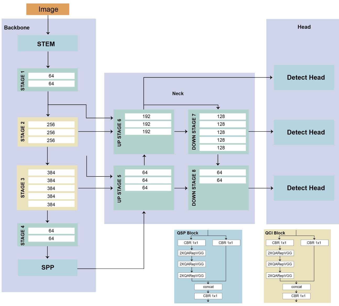Click the SPP block

(47, 268)
